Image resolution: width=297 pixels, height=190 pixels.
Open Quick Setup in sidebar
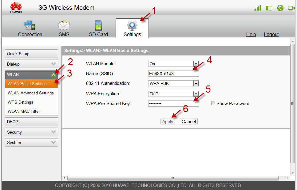[31, 54]
